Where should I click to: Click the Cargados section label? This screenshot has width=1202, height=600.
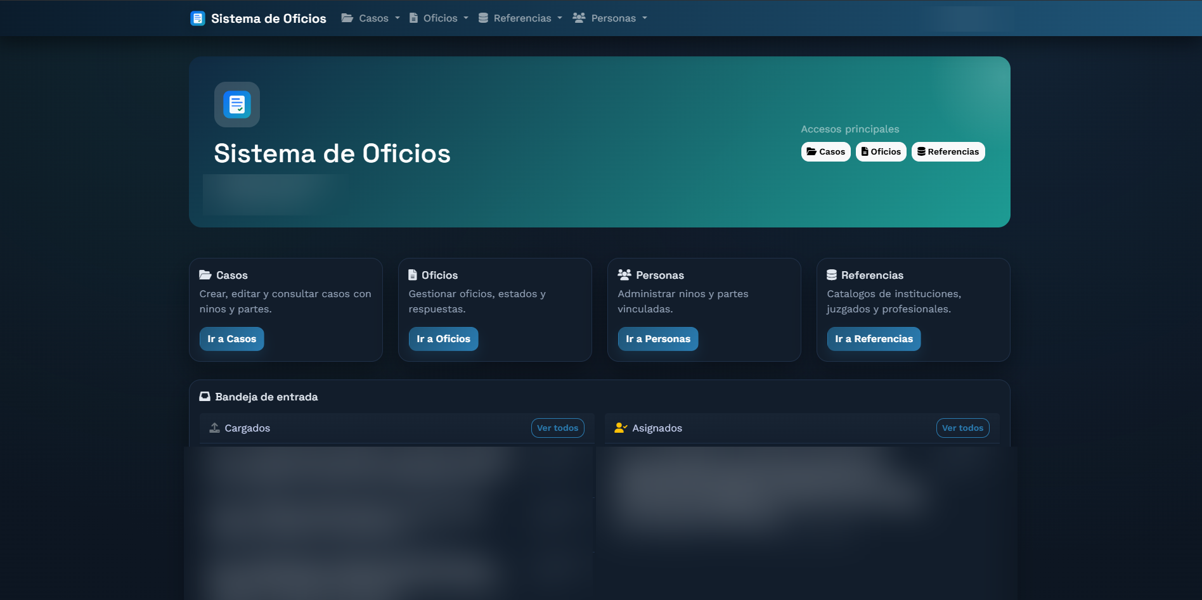coord(247,428)
